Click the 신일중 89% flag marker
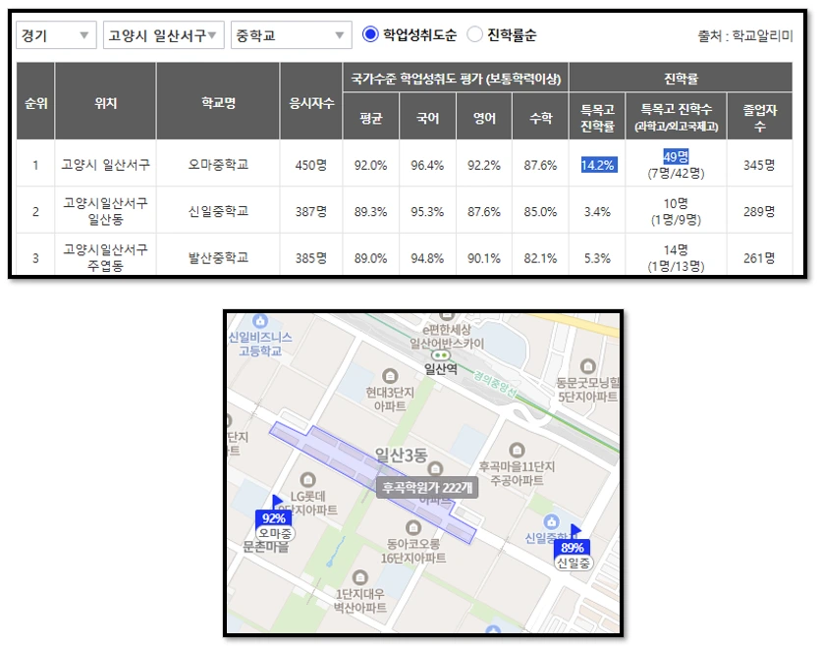 573,548
